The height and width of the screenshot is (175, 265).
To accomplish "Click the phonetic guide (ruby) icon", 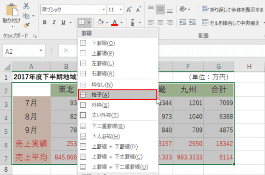I will point(132,22).
